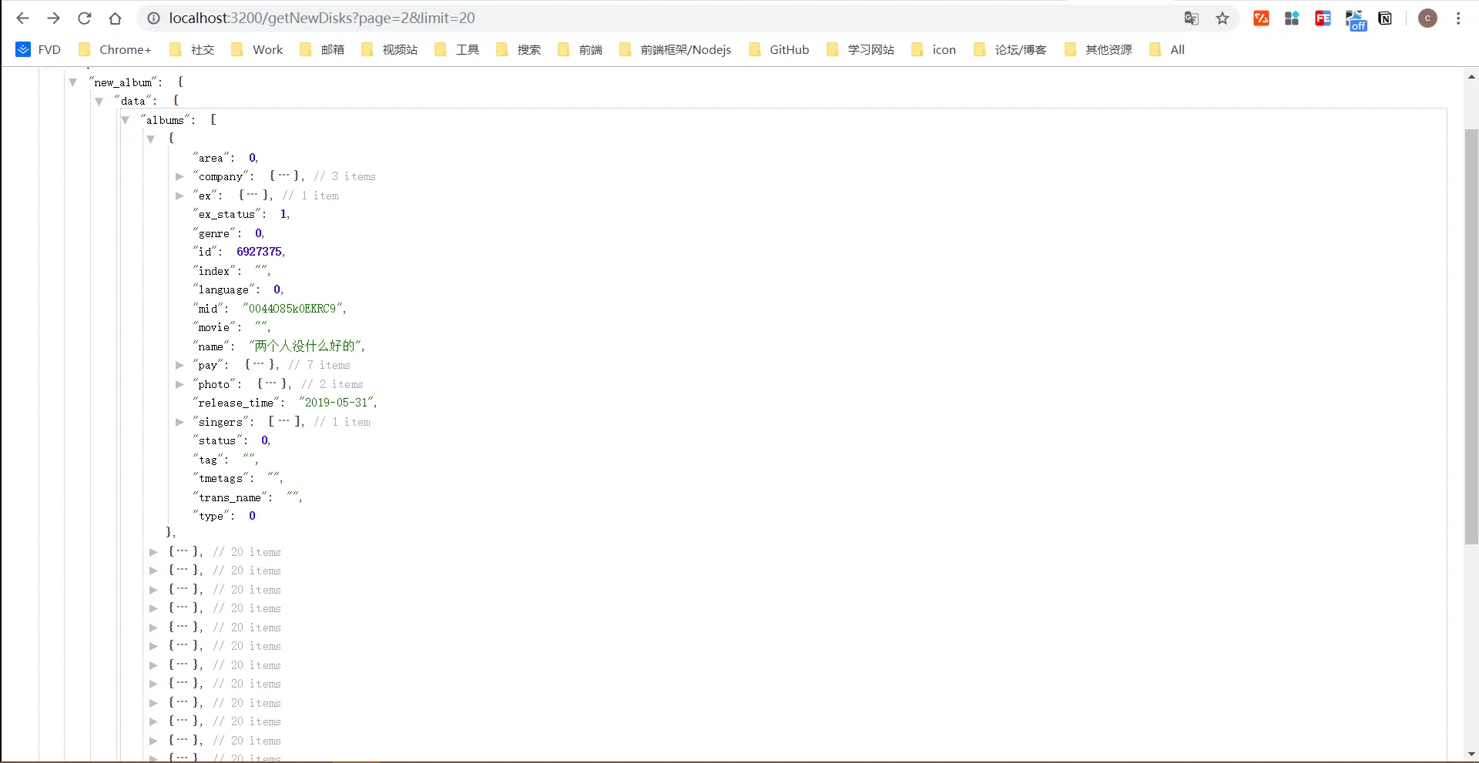This screenshot has width=1479, height=763.
Task: Open the Work bookmark folder
Action: coord(257,49)
